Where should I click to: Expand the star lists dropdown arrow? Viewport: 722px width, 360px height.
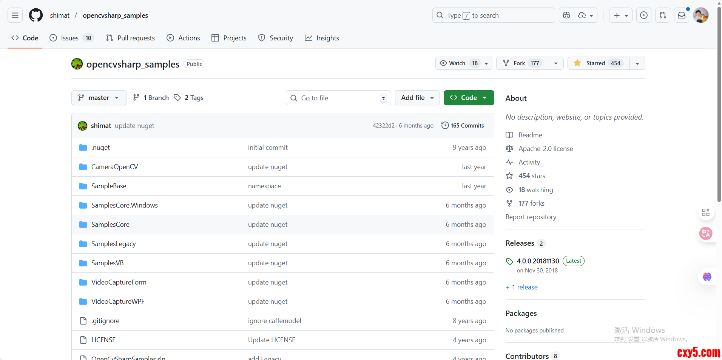[x=637, y=63]
